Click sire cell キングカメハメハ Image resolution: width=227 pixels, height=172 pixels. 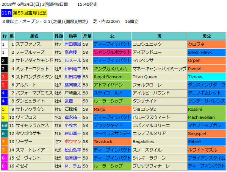pyautogui.click(x=112, y=69)
